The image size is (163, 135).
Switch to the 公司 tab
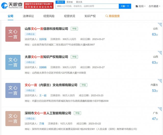[10, 16]
